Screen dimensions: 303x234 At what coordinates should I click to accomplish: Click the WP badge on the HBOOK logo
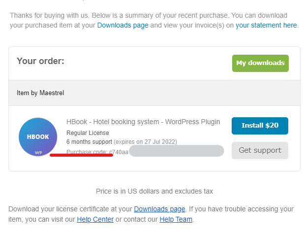pyautogui.click(x=38, y=153)
